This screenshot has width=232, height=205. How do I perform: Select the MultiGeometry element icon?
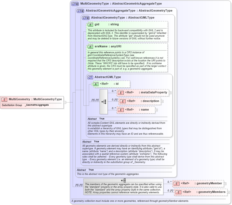click(x=4, y=99)
